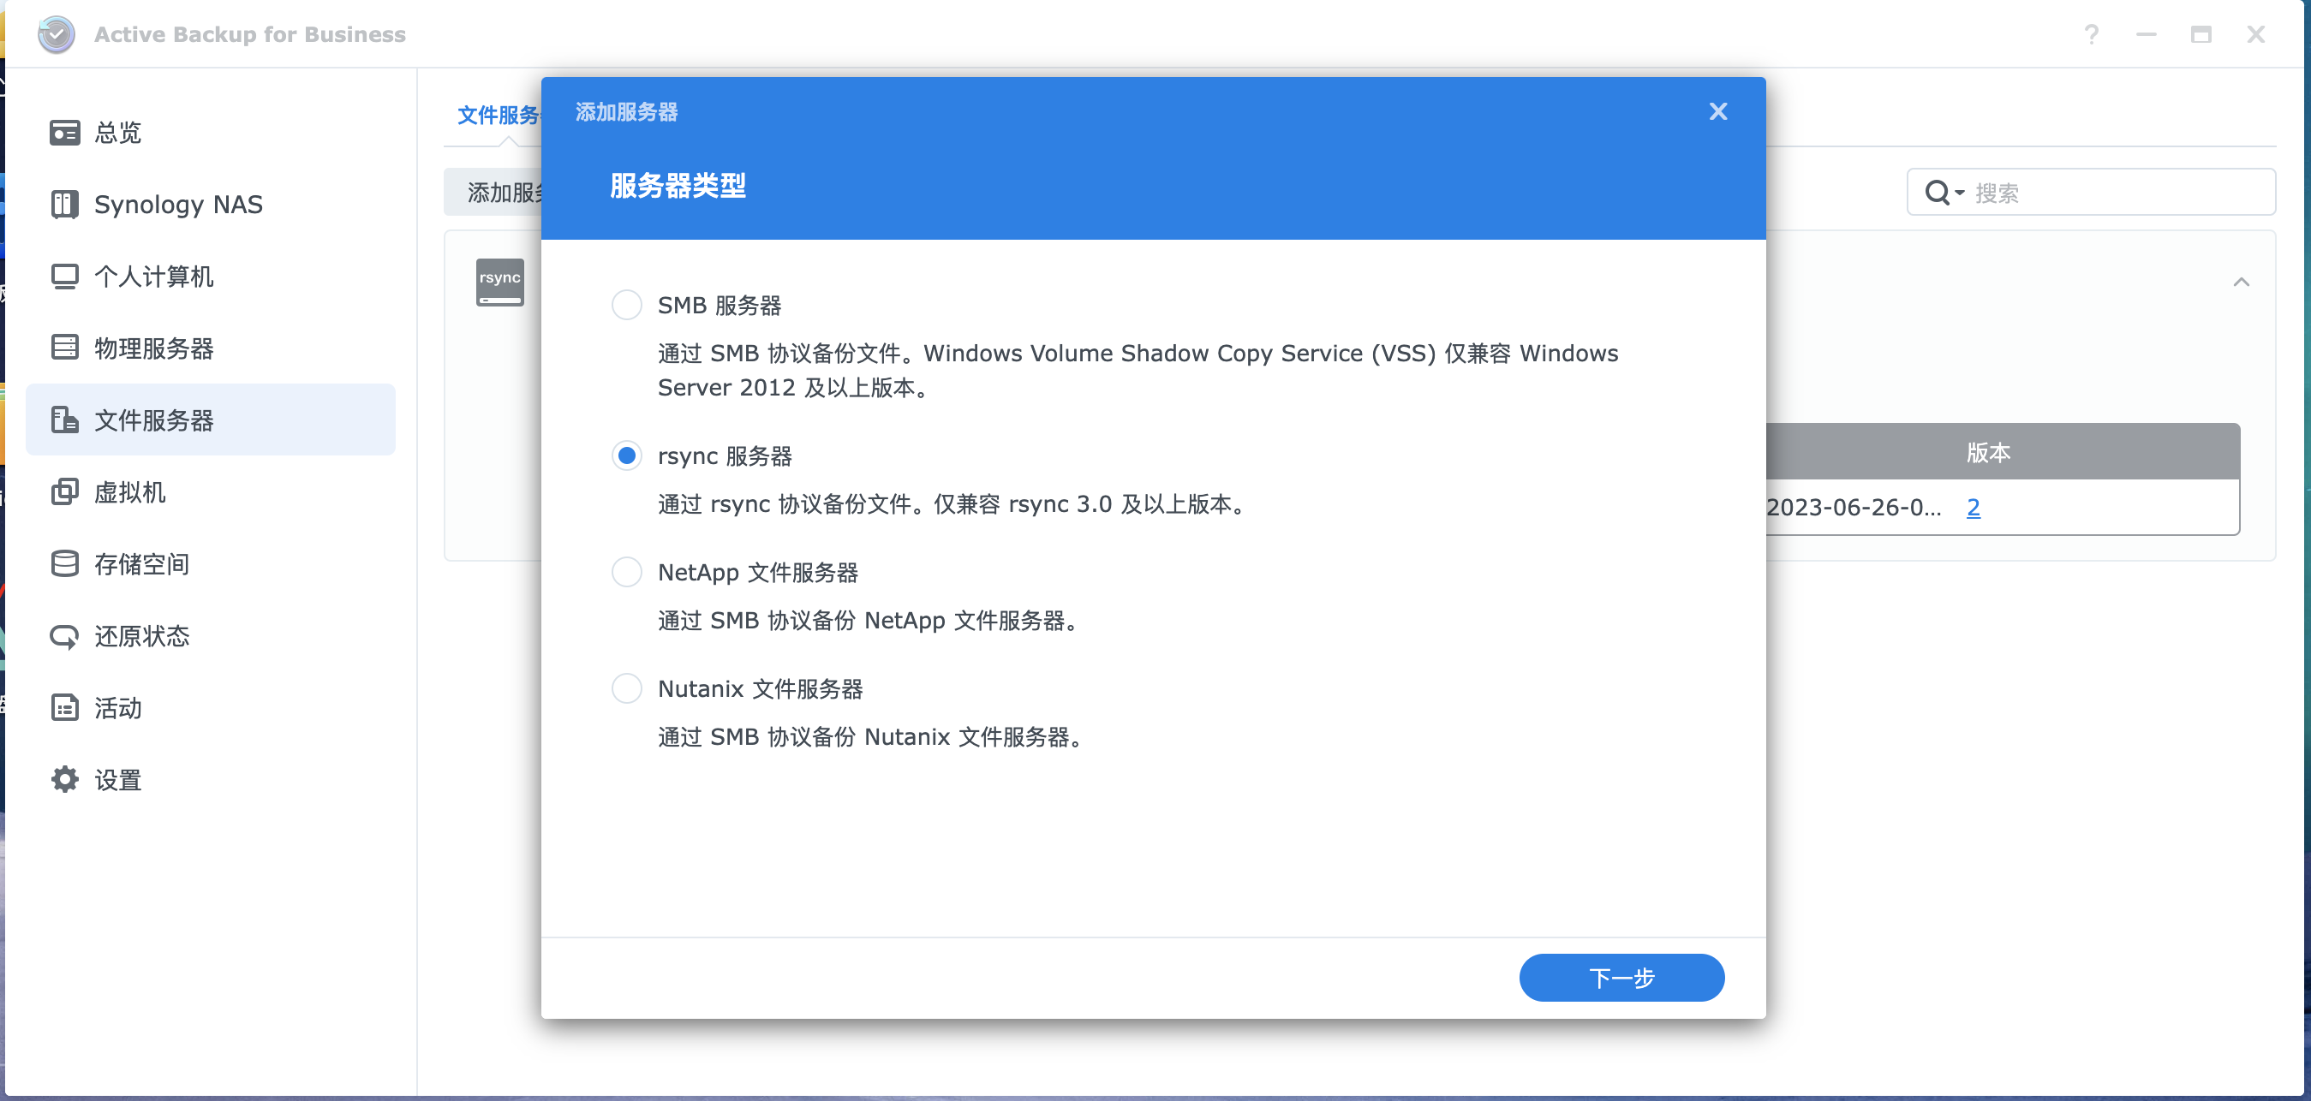This screenshot has width=2311, height=1101.
Task: Click the 文件服务器 sidebar icon
Action: click(x=64, y=420)
